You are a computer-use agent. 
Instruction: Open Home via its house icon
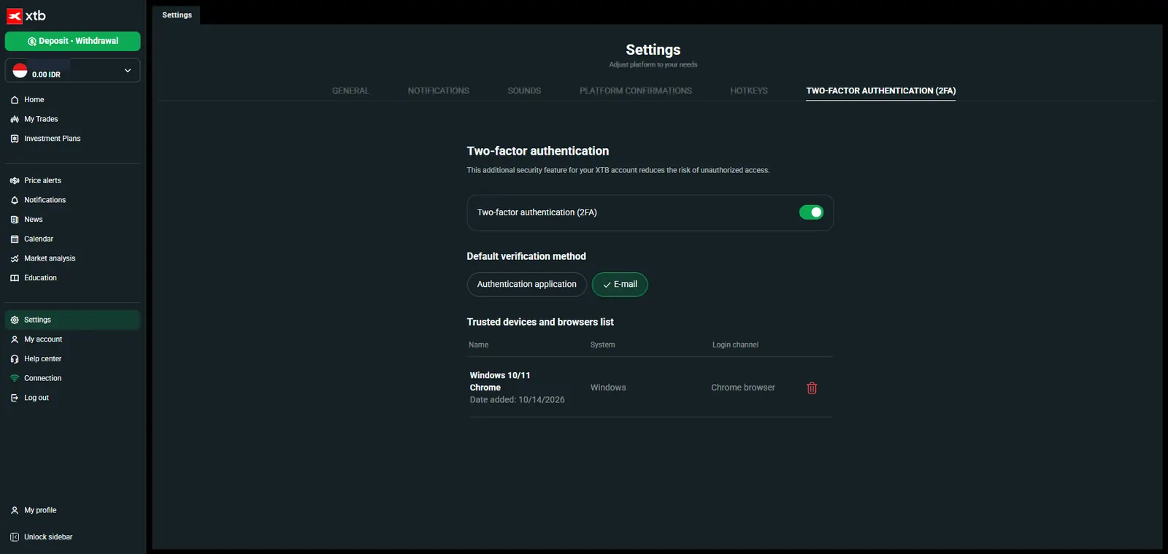(15, 100)
